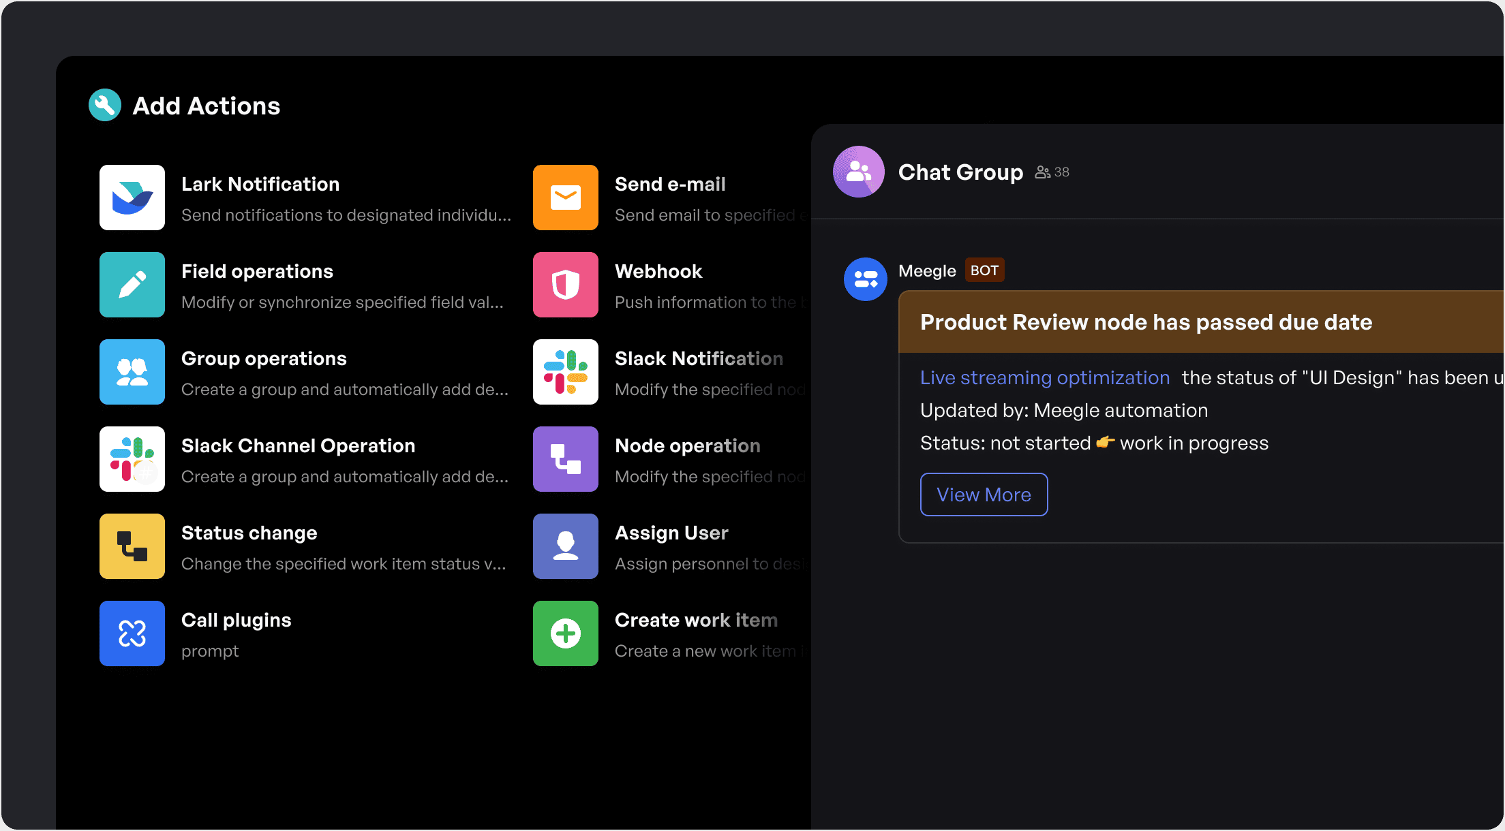Click the Chat Group avatar
1505x831 pixels.
click(x=859, y=172)
